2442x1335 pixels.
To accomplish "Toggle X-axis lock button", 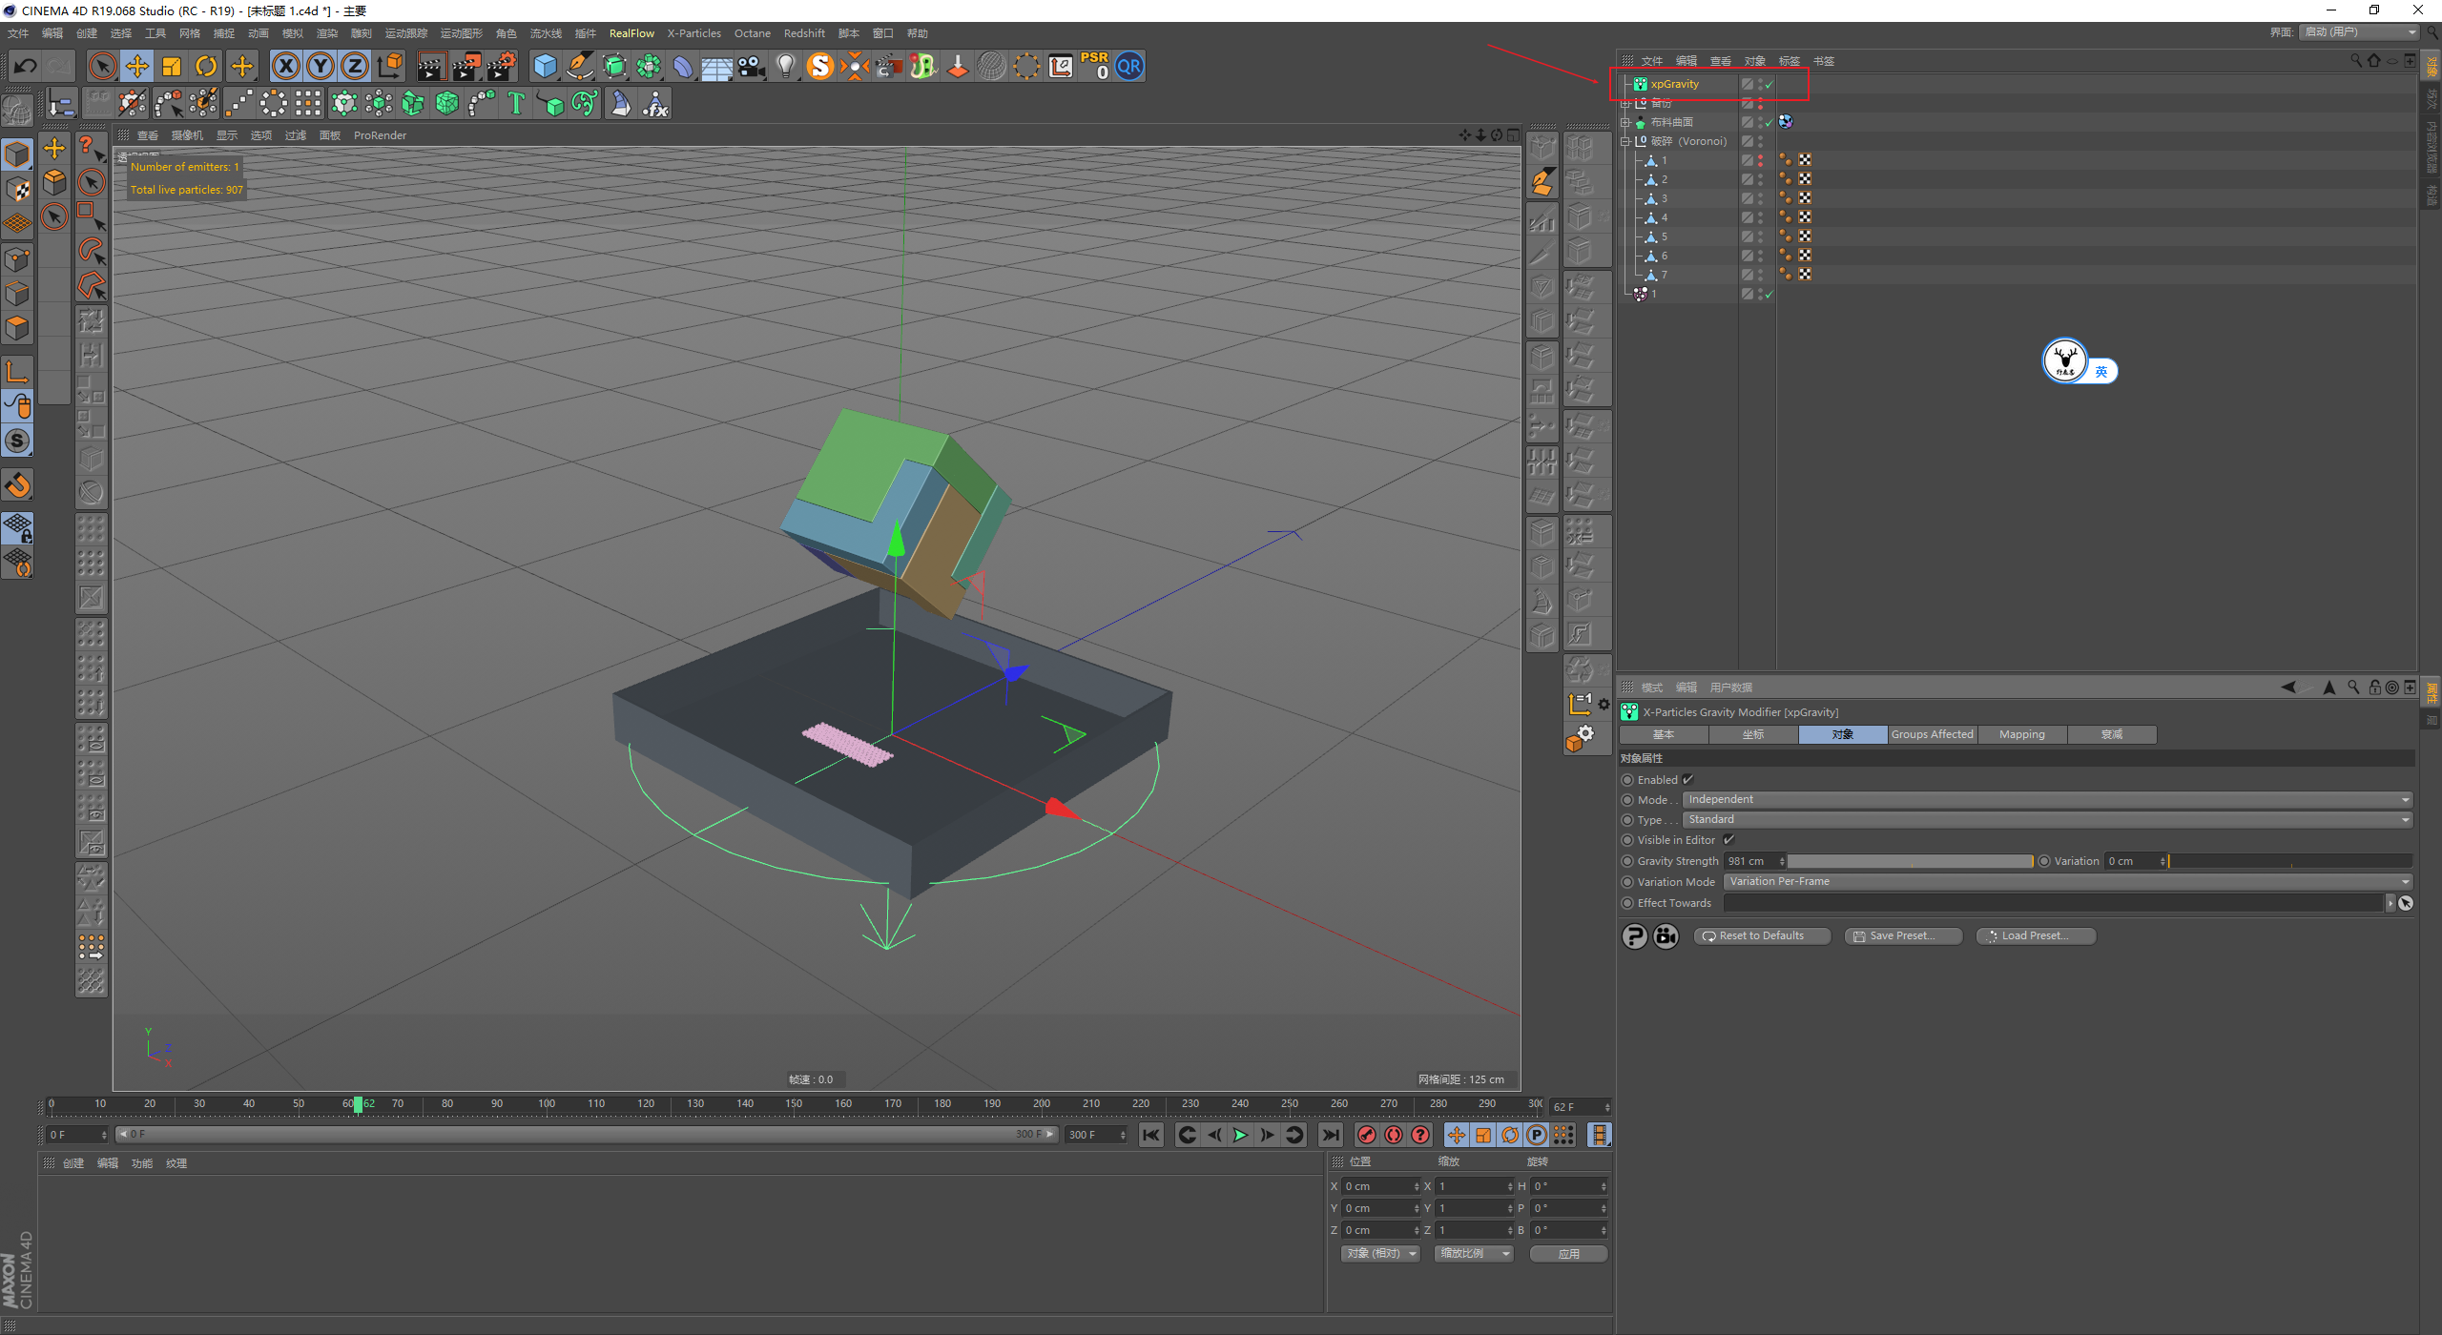I will point(285,66).
